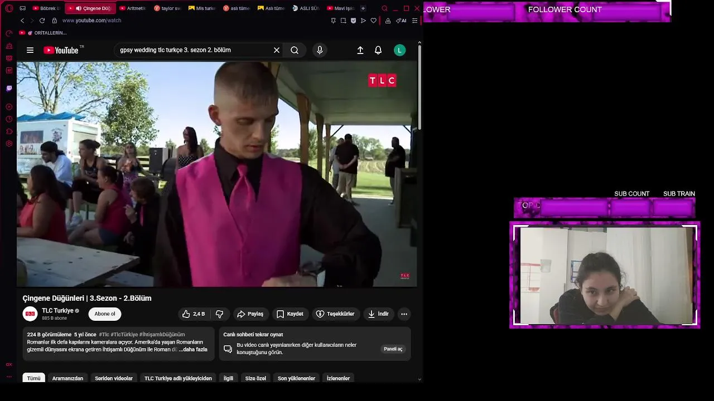714x401 pixels.
Task: Send thanks with Teşekkürler button
Action: [x=335, y=314]
